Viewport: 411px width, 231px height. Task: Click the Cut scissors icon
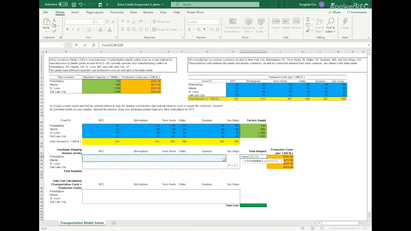coord(54,20)
